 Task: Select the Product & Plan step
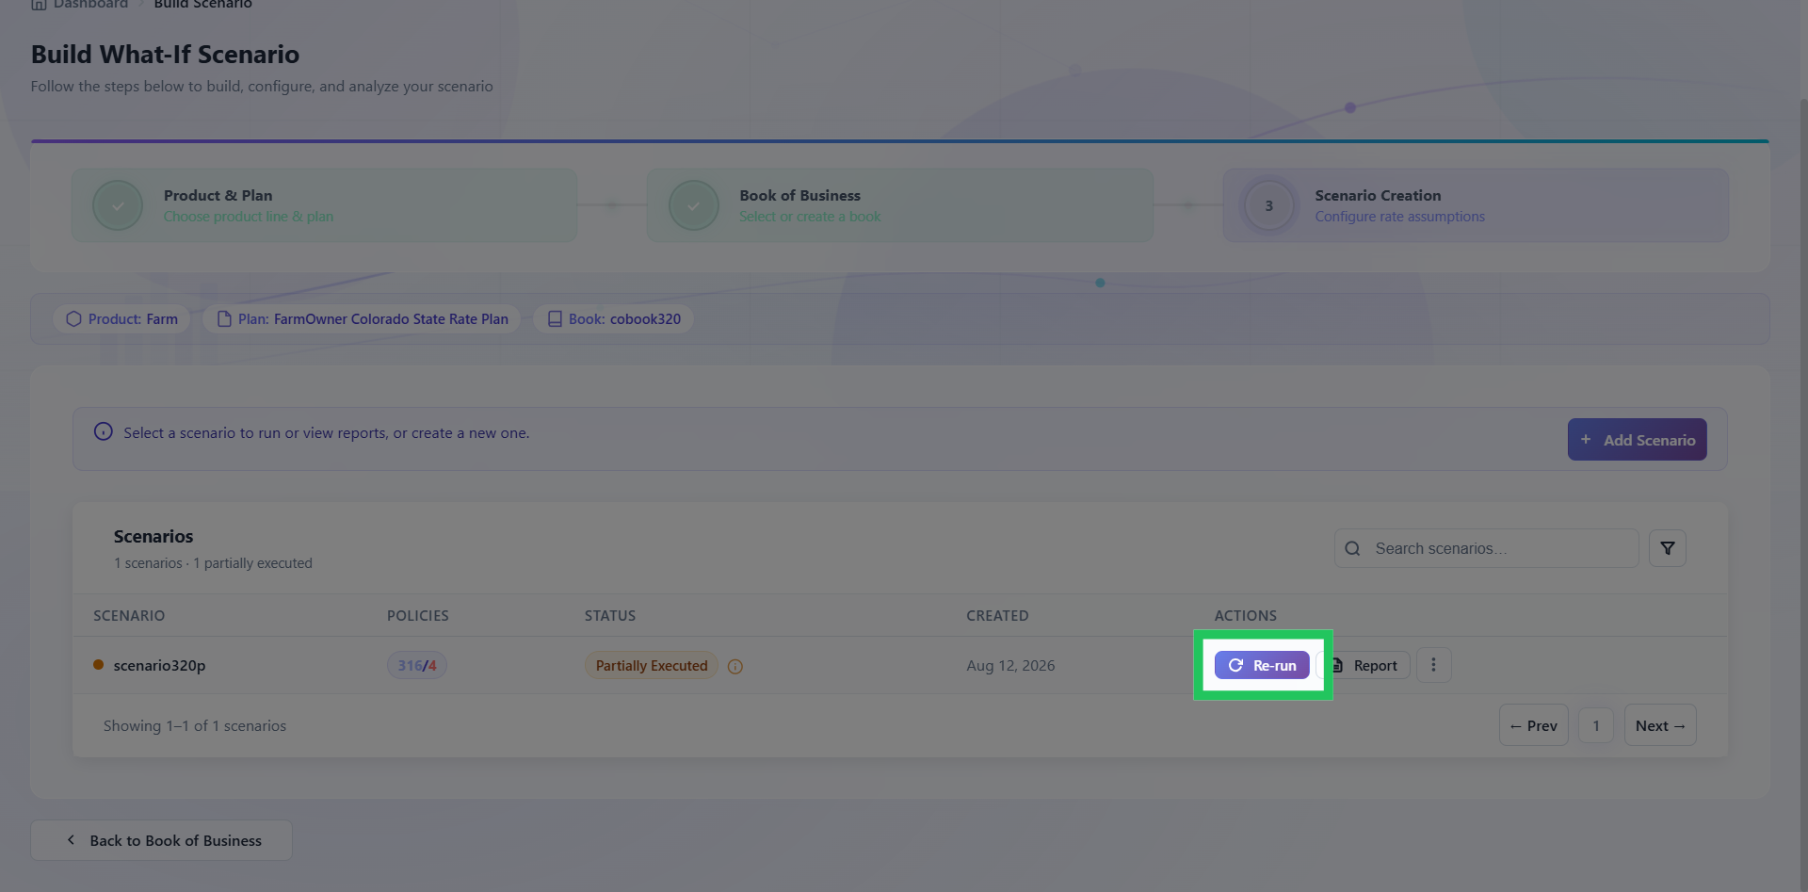[325, 205]
